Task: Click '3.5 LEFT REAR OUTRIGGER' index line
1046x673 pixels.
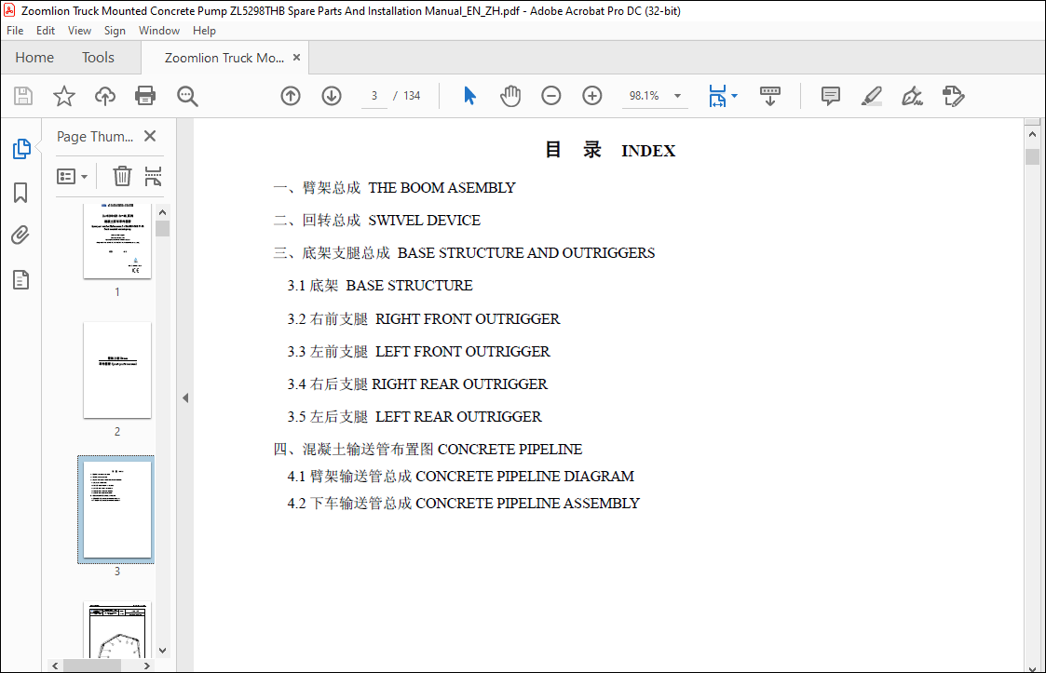Action: (414, 417)
